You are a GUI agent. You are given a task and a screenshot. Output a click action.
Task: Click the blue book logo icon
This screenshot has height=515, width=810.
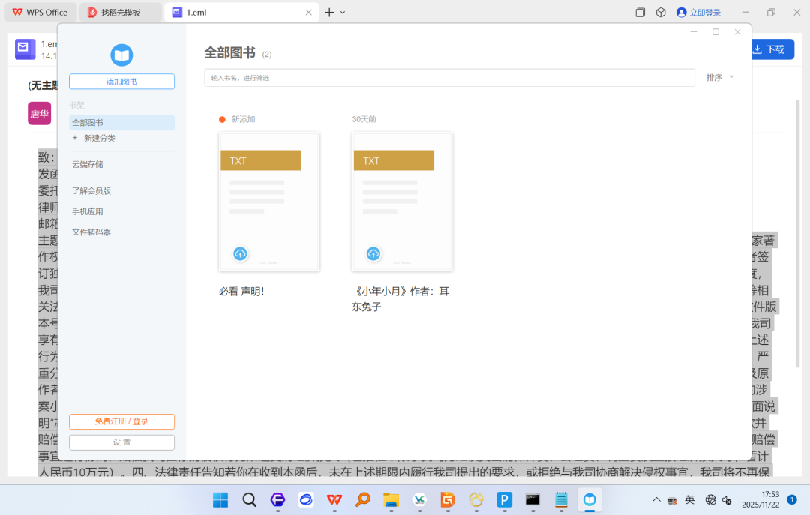click(121, 55)
